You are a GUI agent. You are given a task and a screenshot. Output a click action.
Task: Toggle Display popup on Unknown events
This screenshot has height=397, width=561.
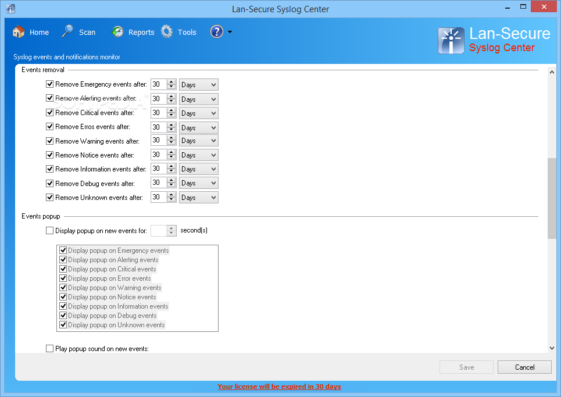(x=63, y=324)
